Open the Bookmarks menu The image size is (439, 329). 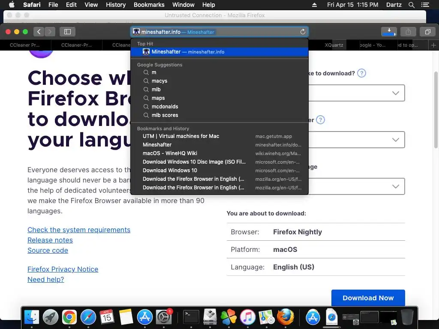click(x=149, y=5)
